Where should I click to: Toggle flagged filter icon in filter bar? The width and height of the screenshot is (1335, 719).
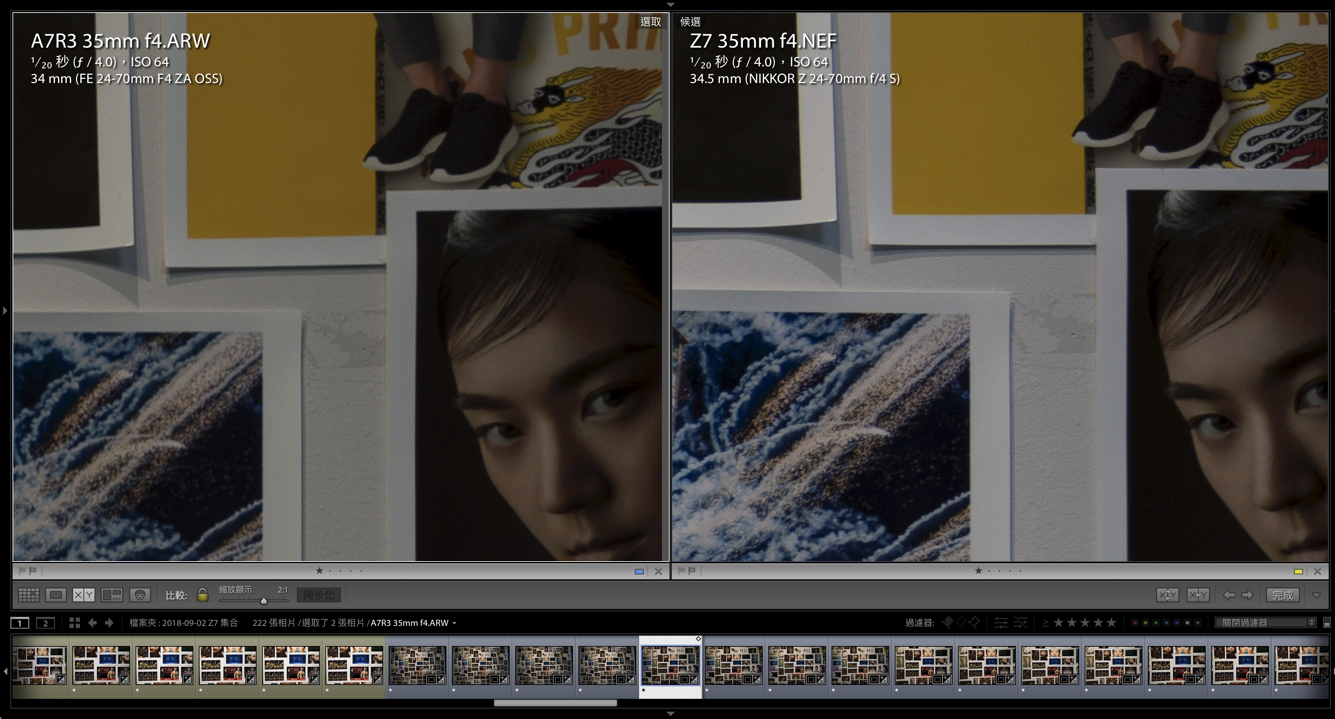(947, 623)
